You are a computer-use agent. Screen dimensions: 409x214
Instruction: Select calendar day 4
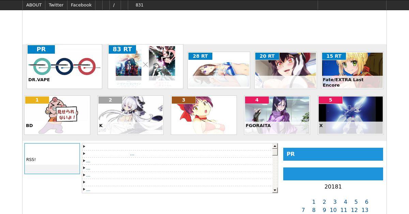pos(345,202)
